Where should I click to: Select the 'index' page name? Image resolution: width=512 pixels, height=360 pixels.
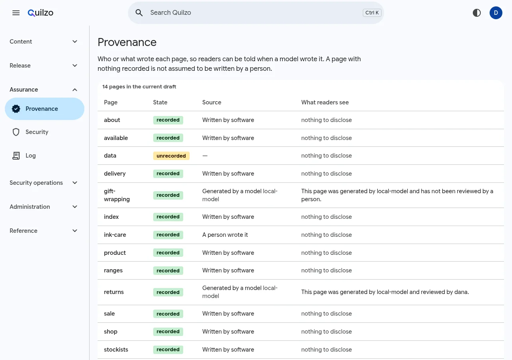pyautogui.click(x=111, y=217)
